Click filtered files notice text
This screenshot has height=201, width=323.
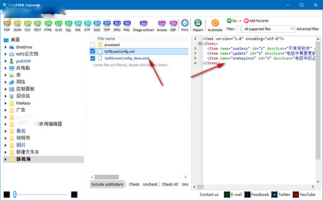131,65
